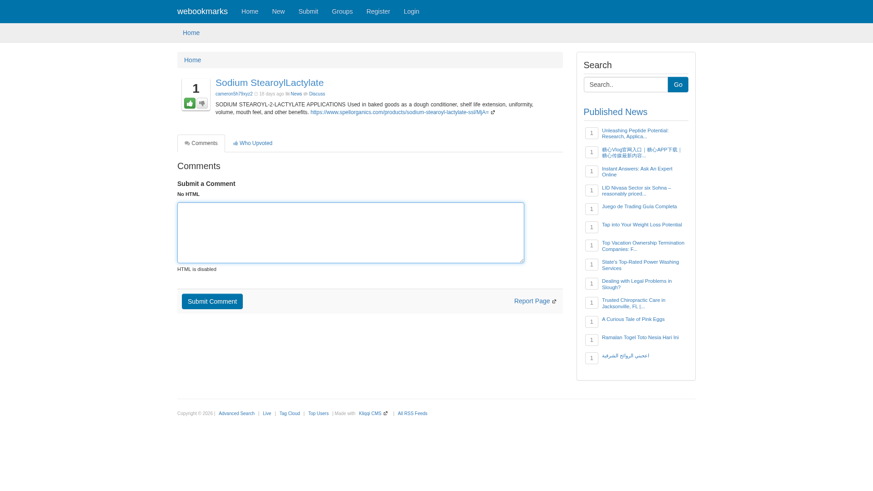The image size is (873, 491).
Task: Open the News category link
Action: [296, 94]
